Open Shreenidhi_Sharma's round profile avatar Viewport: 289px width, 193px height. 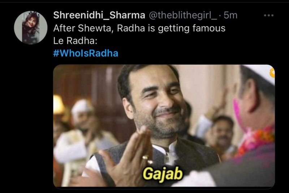pos(31,28)
